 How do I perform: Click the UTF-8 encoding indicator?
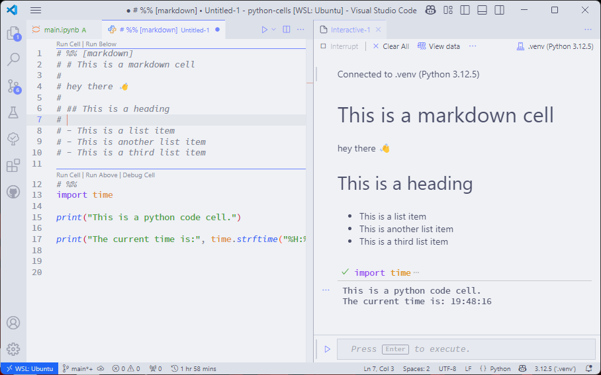click(447, 369)
